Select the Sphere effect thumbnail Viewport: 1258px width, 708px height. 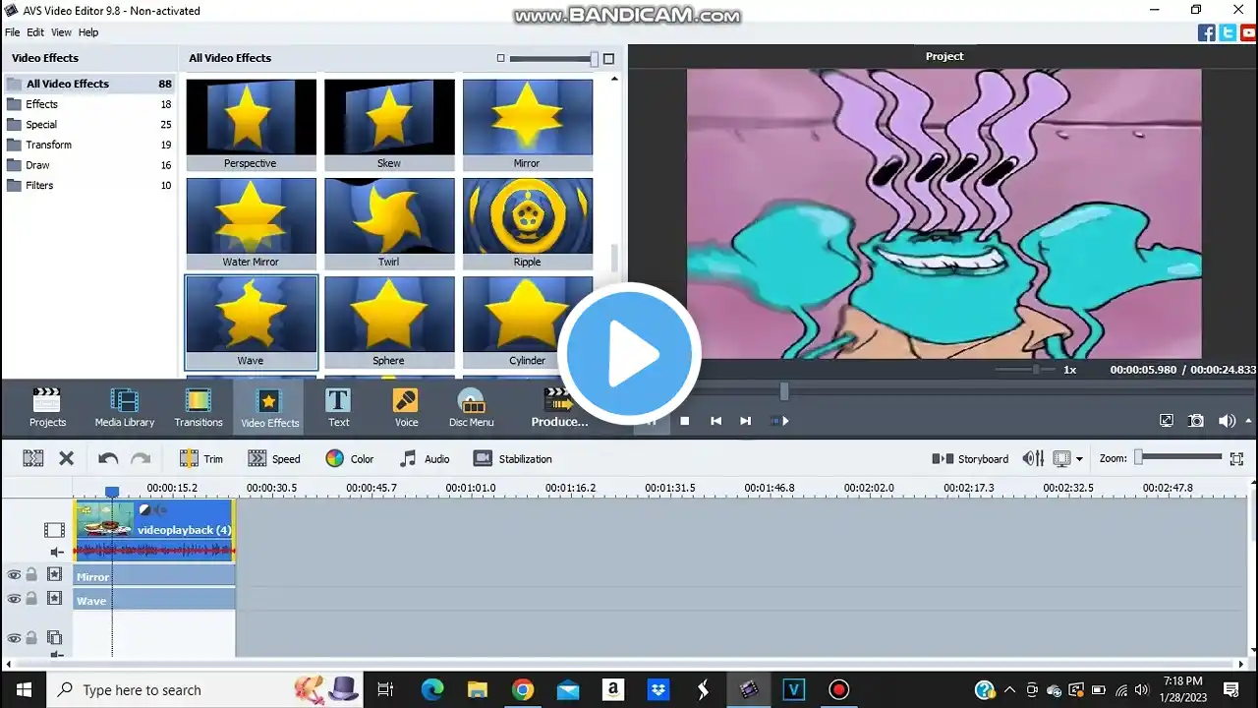pyautogui.click(x=389, y=322)
